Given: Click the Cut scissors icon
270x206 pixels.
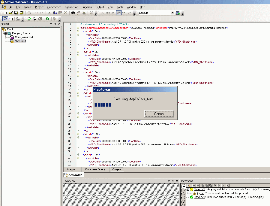Looking at the screenshot, I should point(49,13).
